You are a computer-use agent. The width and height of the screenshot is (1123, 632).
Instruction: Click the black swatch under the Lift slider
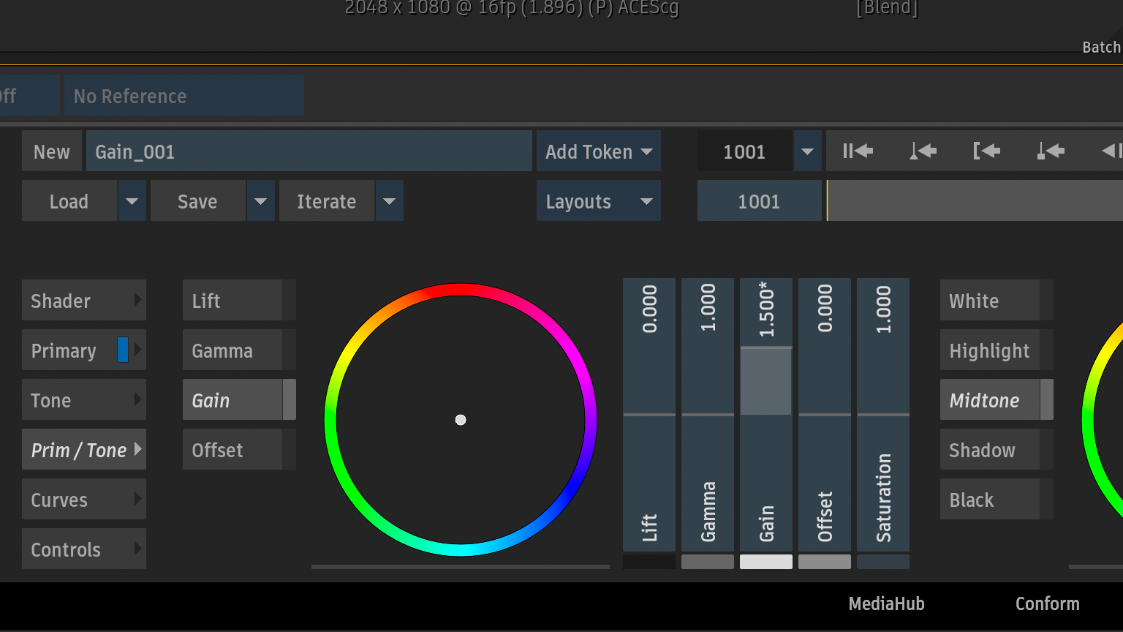[649, 562]
